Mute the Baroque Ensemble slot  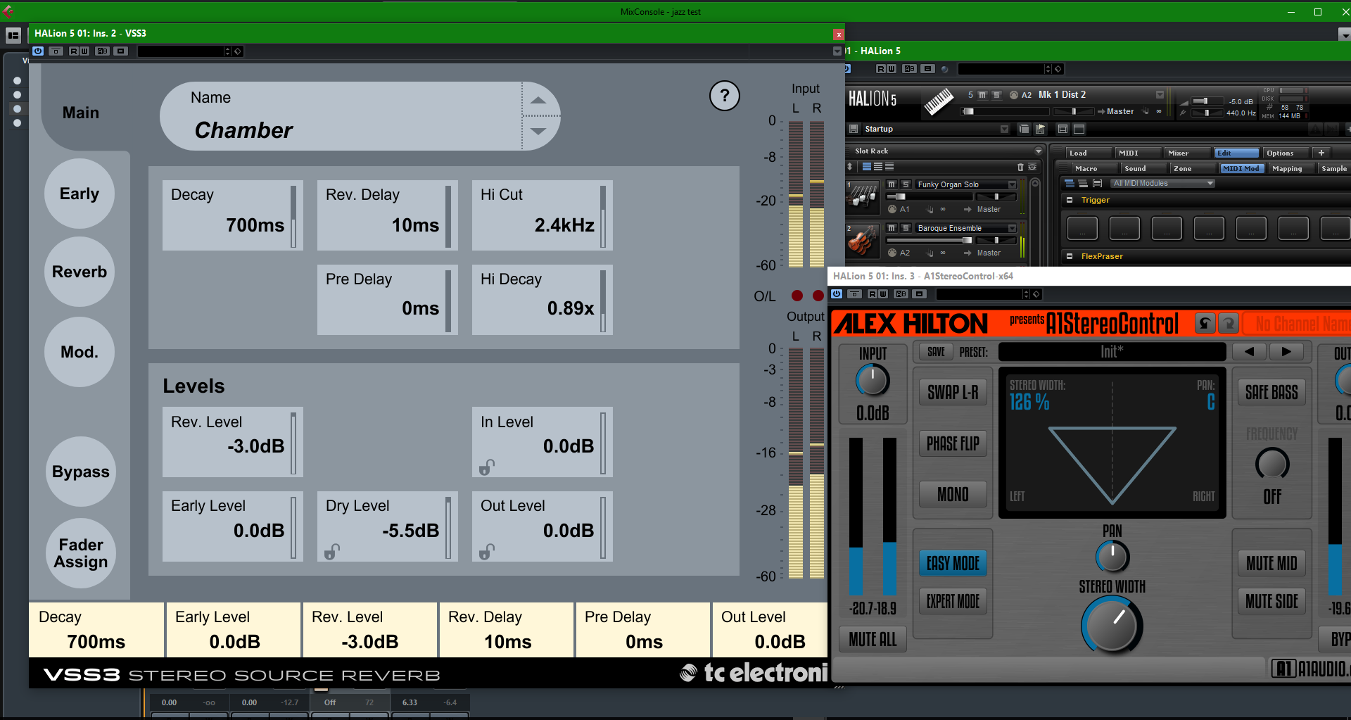point(892,228)
